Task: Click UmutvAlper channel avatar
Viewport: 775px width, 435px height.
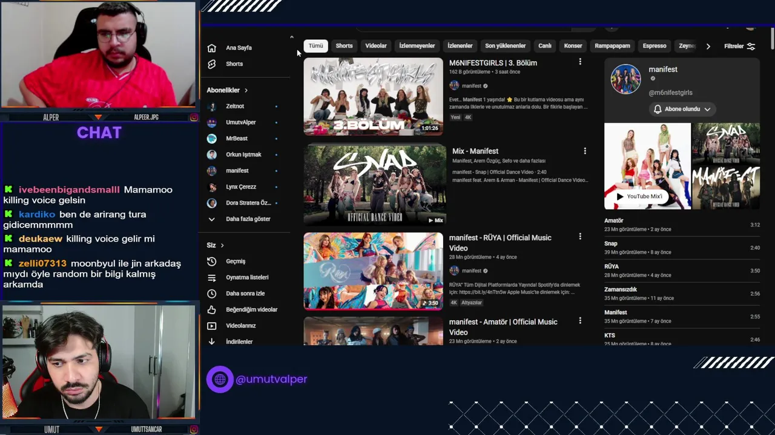Action: pyautogui.click(x=212, y=123)
